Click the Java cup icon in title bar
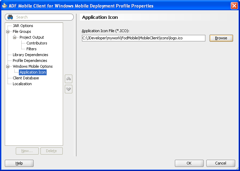 pyautogui.click(x=4, y=6)
